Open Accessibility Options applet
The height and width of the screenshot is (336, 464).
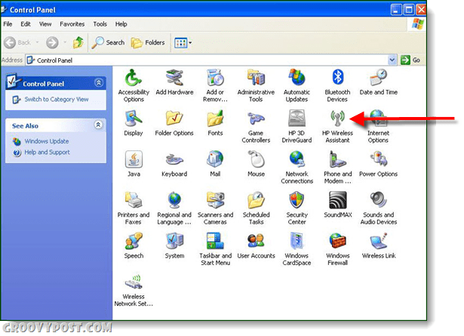(134, 78)
